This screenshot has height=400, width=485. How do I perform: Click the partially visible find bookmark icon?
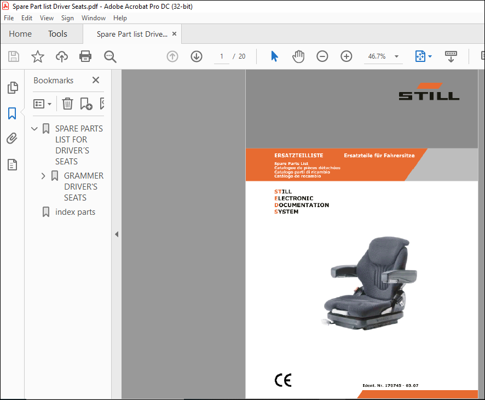pyautogui.click(x=102, y=104)
